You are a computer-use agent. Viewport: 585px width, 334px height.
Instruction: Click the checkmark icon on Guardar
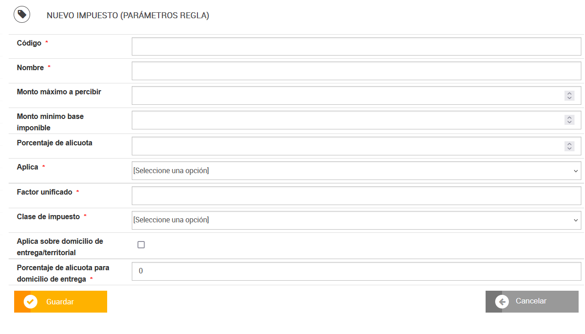point(31,302)
